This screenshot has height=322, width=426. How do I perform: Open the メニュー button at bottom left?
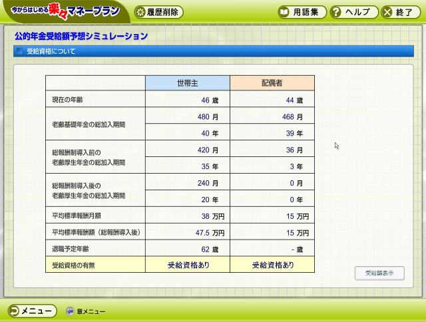31,311
